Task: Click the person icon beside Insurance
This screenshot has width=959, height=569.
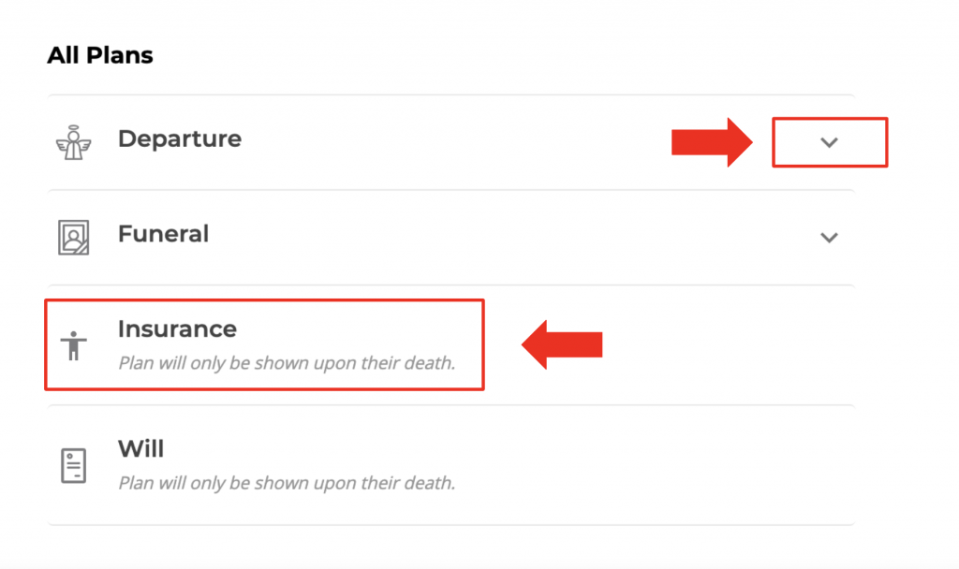Action: [73, 345]
